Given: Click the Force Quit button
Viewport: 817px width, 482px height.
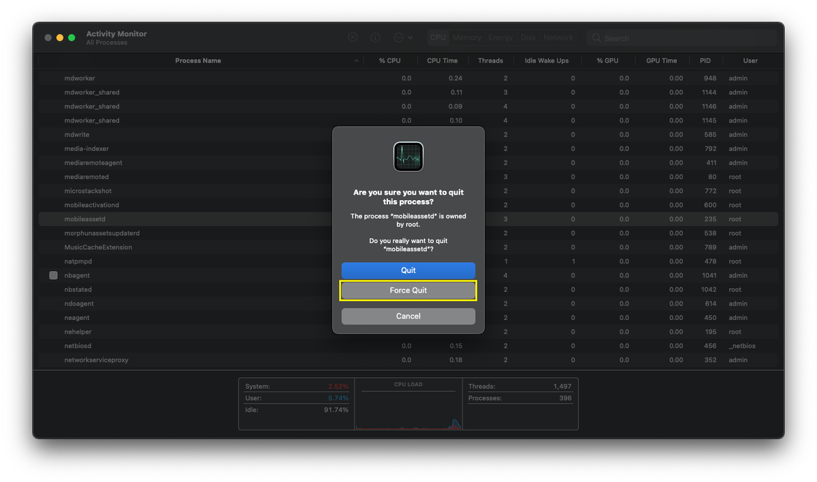Looking at the screenshot, I should pos(408,290).
